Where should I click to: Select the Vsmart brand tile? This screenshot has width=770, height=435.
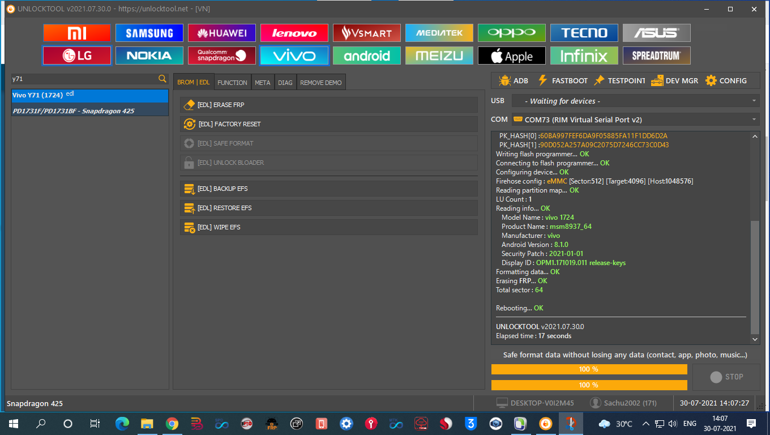tap(367, 33)
